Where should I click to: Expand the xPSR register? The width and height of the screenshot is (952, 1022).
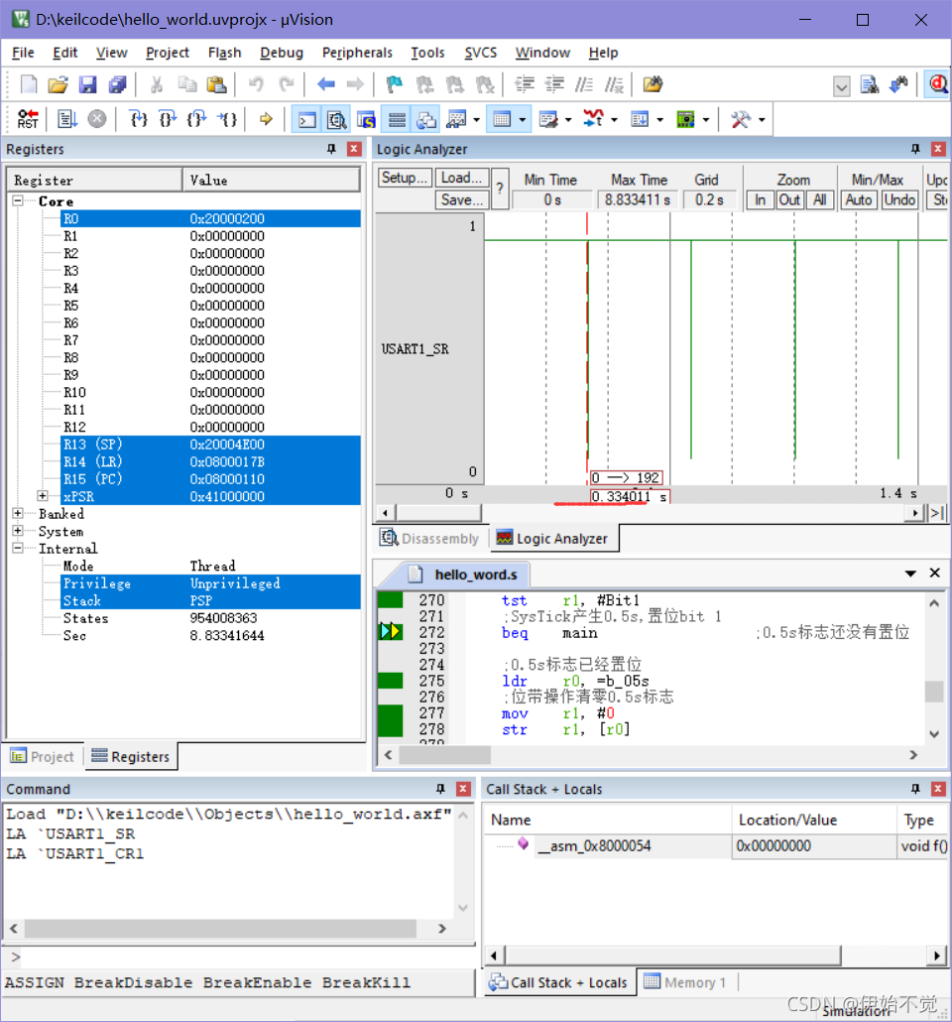click(x=43, y=496)
